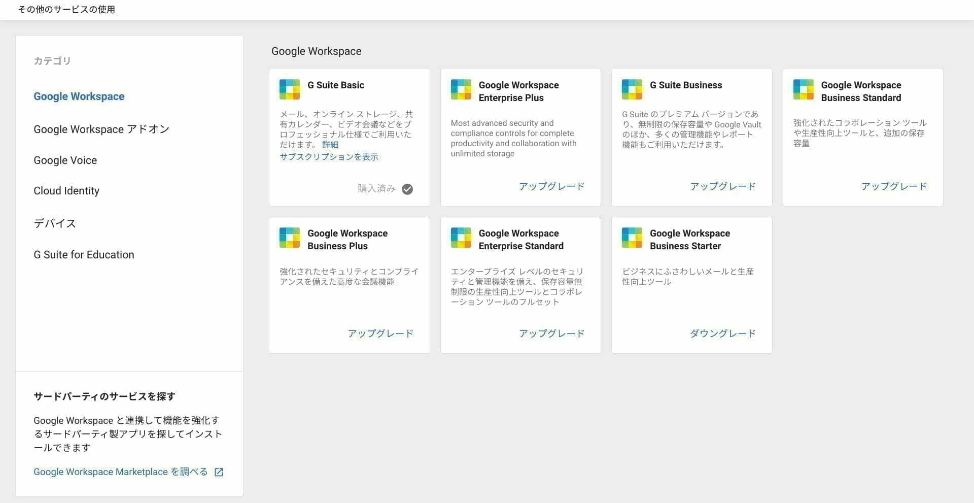The image size is (974, 503).
Task: Click the G Suite Business card title
Action: pos(686,85)
